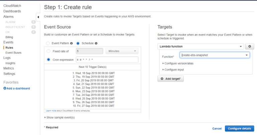Open Logs Insights in the sidebar
257x135 pixels.
pos(10,63)
